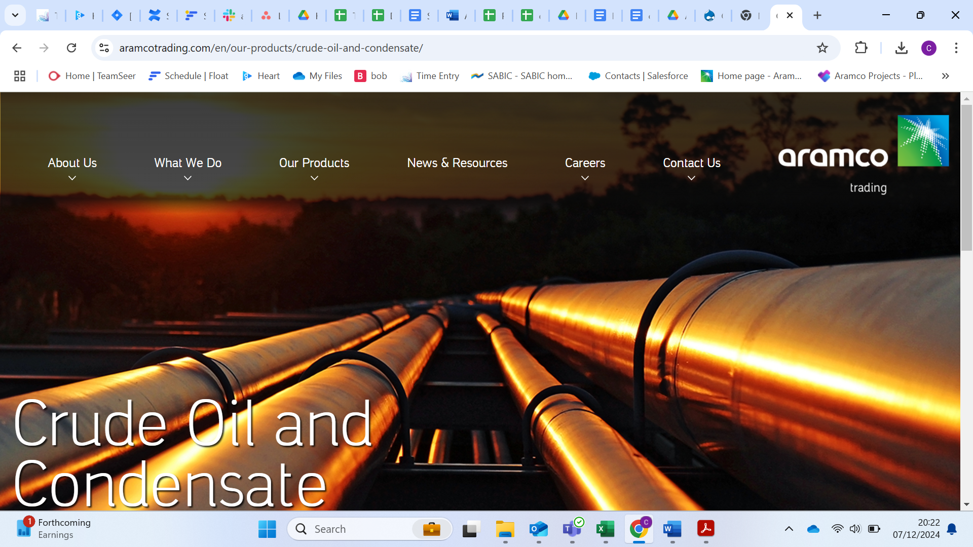Open Home | TeamSeer bookmark
The width and height of the screenshot is (973, 547).
92,76
